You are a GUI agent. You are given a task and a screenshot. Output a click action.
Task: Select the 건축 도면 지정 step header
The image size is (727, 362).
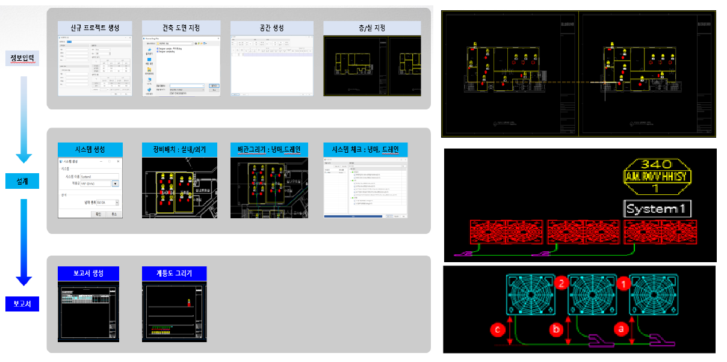pyautogui.click(x=181, y=28)
